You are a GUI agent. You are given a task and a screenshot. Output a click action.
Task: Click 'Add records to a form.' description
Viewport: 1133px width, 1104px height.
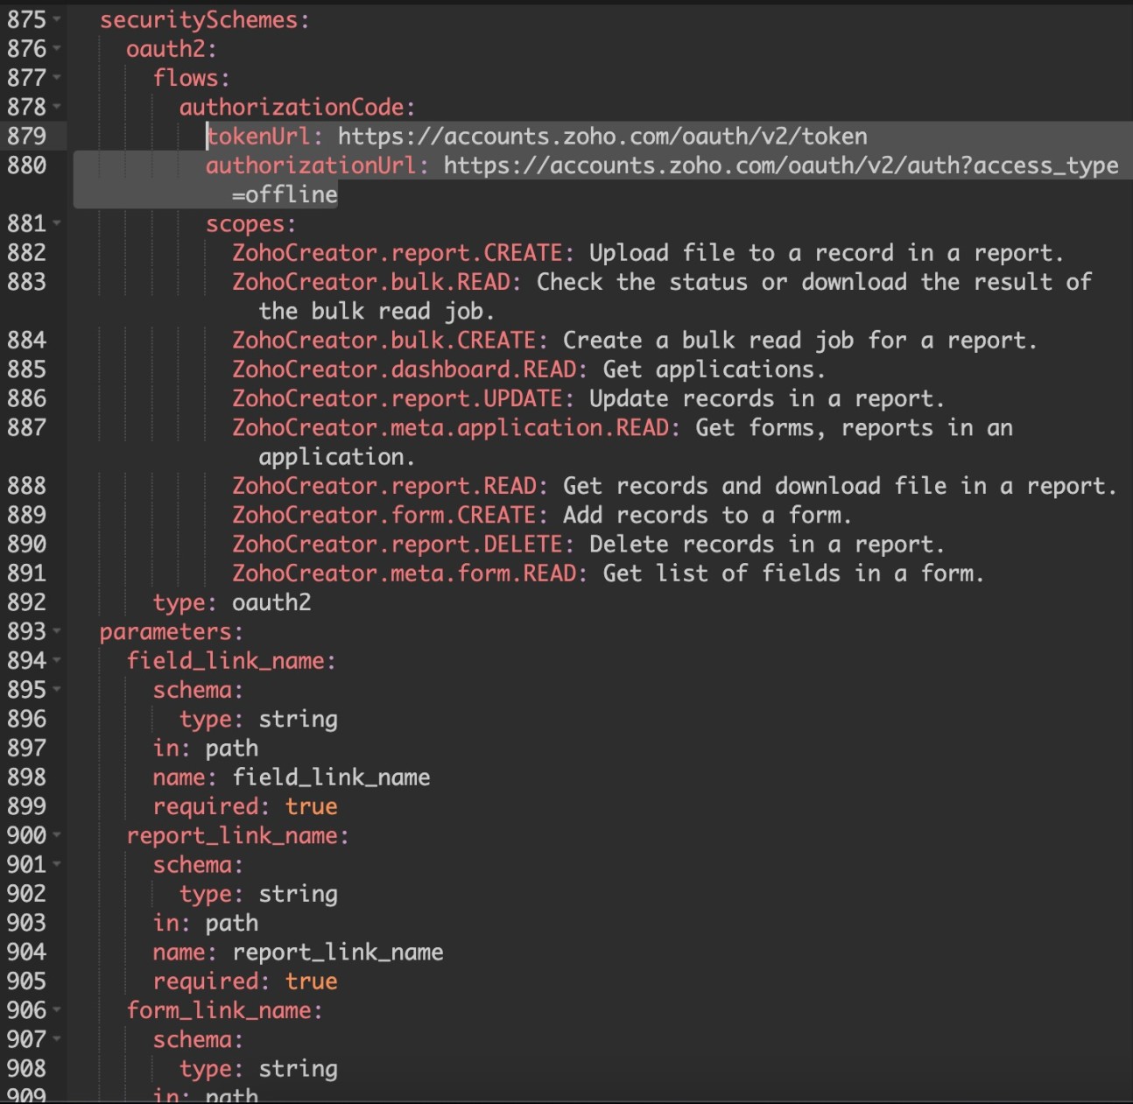707,515
